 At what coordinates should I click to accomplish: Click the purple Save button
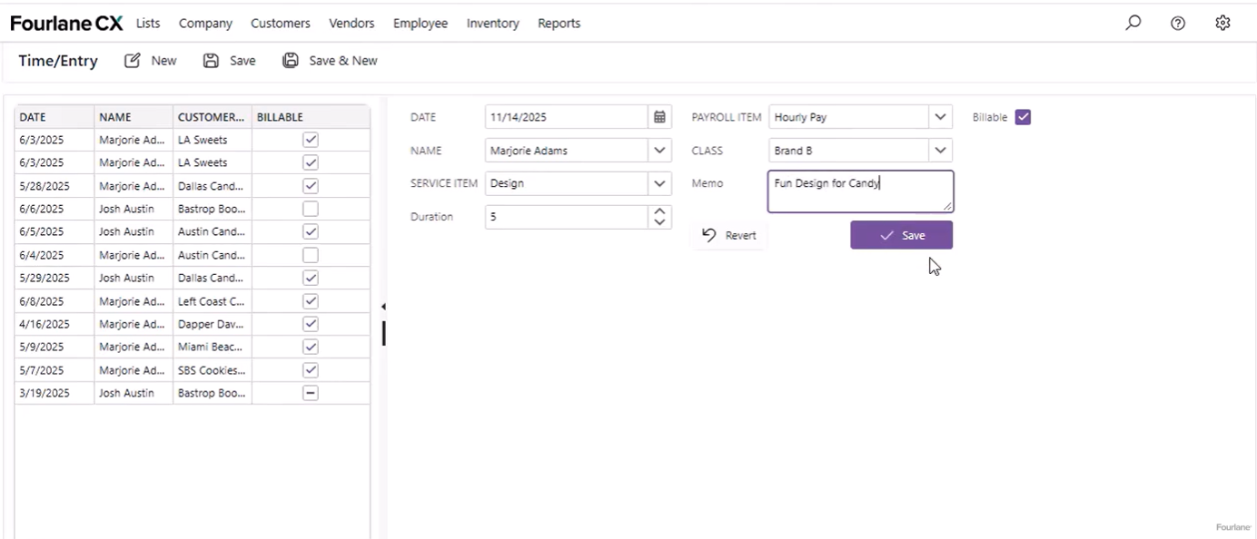[901, 235]
